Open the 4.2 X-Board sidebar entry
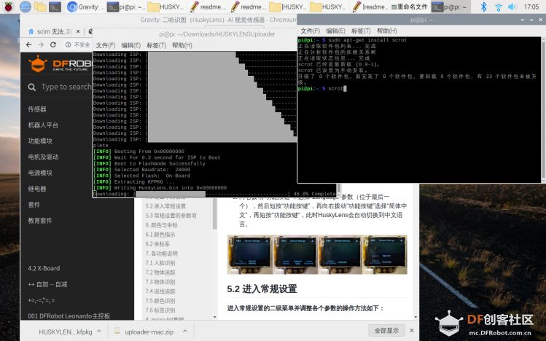Screen dimensions: 546x341 pyautogui.click(x=44, y=268)
